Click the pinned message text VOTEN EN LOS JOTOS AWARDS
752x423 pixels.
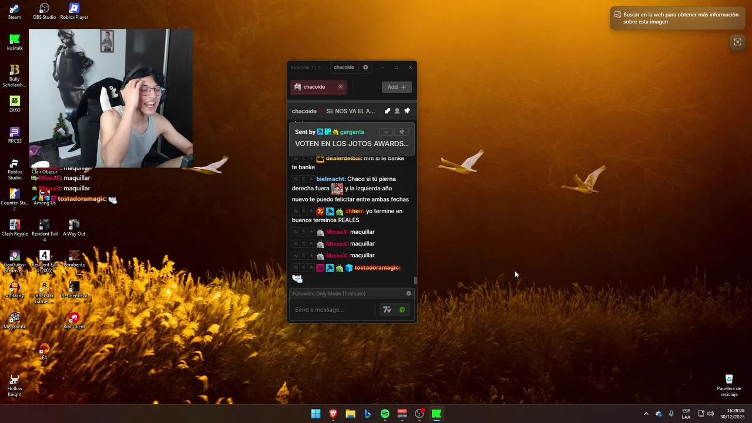click(x=351, y=143)
